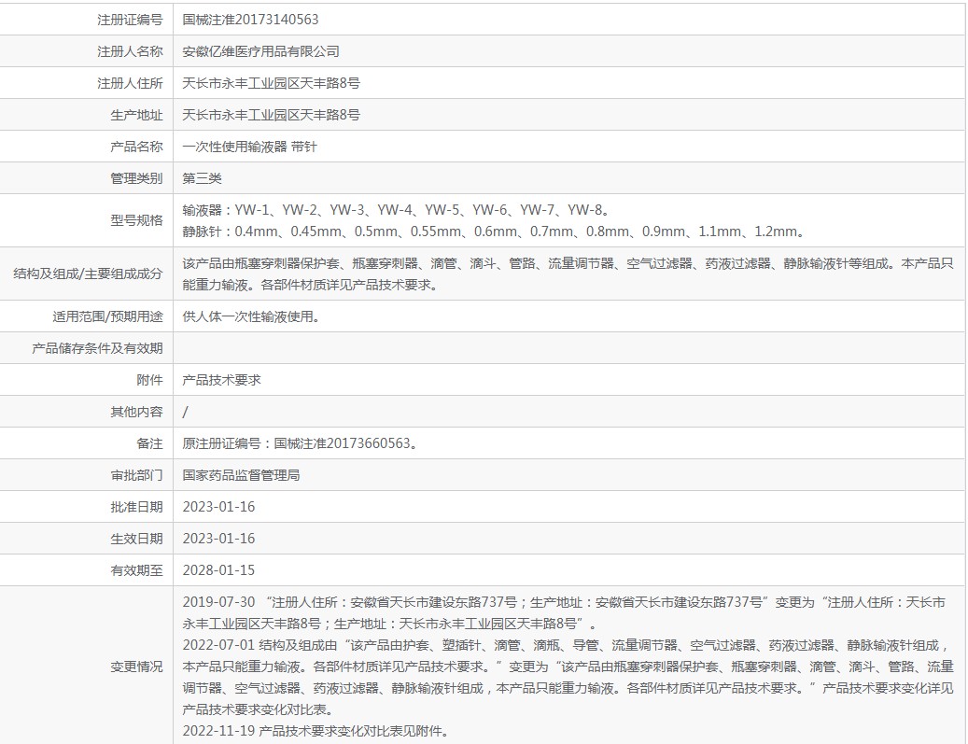968x744 pixels.
Task: Select the 2022-11-19 change record entry
Action: [315, 732]
